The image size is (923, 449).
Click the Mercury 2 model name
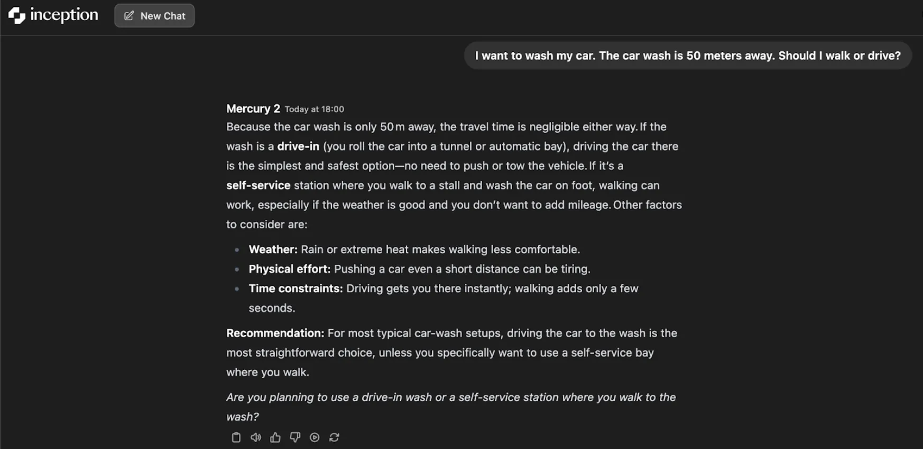[253, 108]
